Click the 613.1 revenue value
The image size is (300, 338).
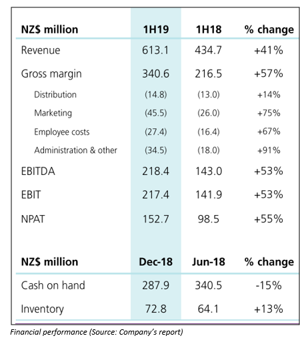click(155, 50)
